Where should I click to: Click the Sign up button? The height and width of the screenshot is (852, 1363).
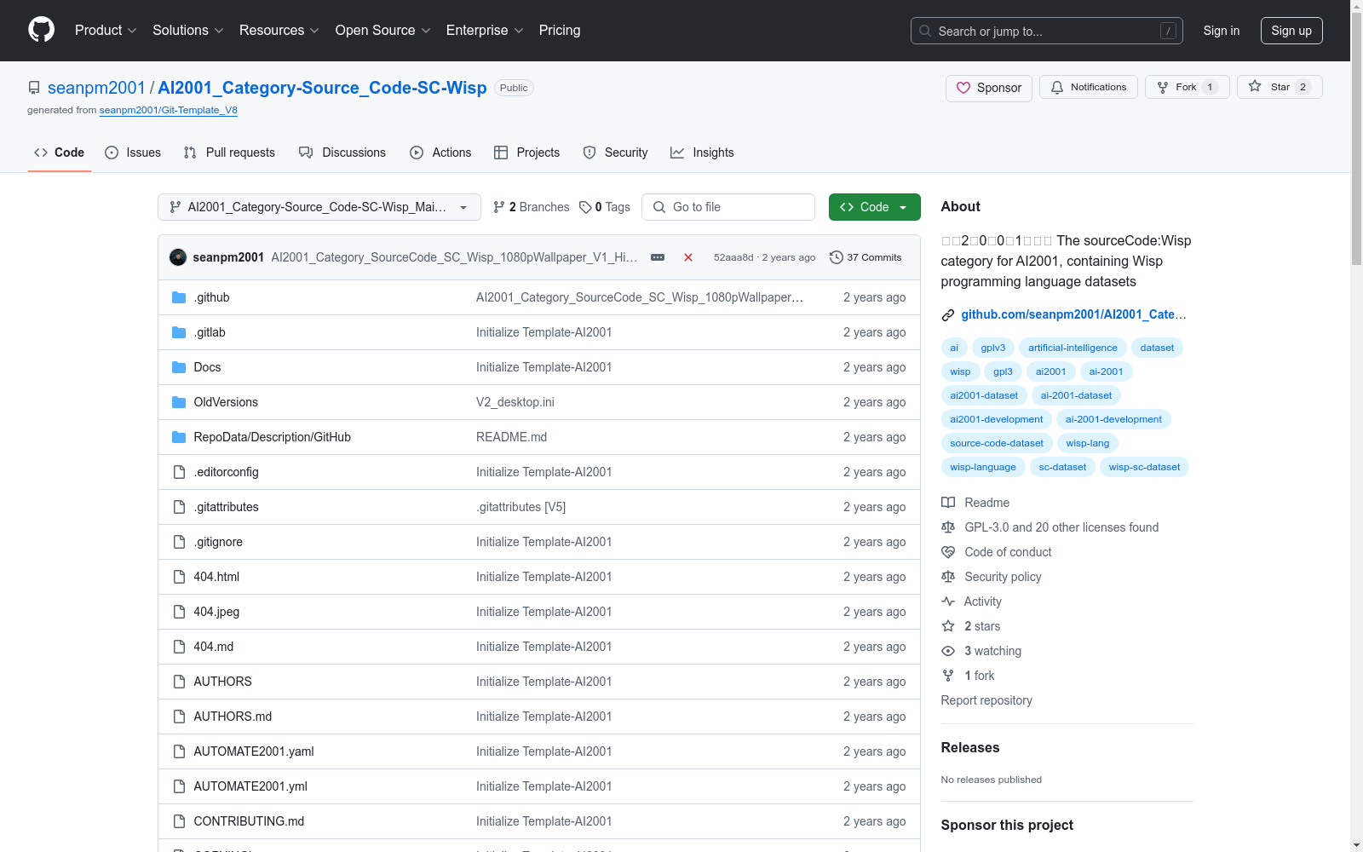coord(1291,31)
